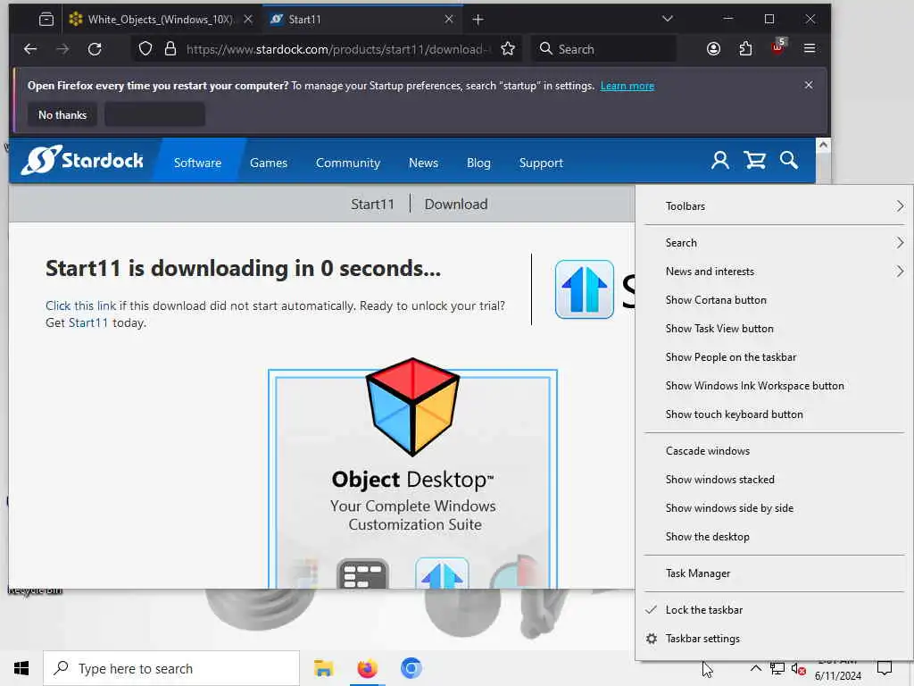This screenshot has height=686, width=914.
Task: Dismiss the startup notification bar
Action: tap(809, 85)
